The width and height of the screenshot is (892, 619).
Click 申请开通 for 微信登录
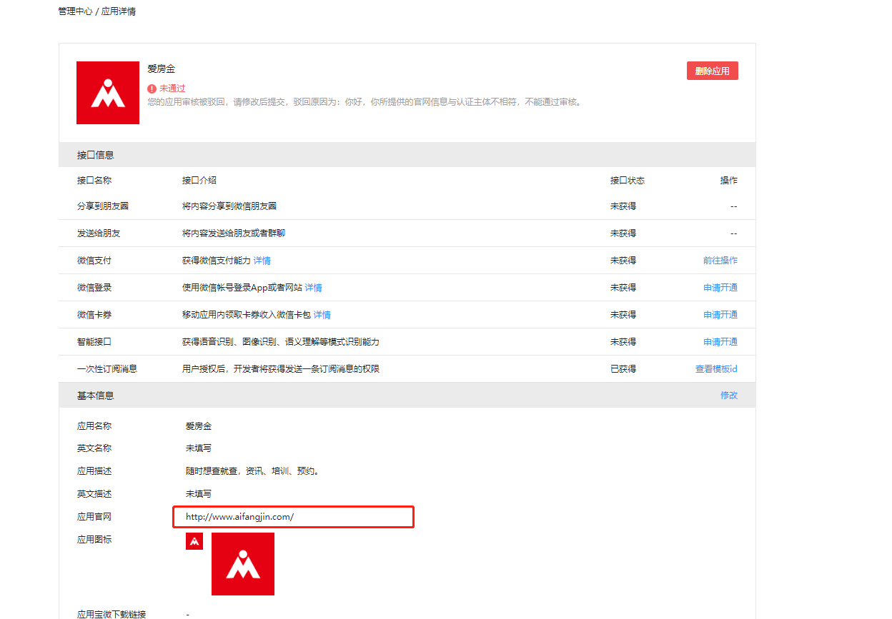point(720,288)
